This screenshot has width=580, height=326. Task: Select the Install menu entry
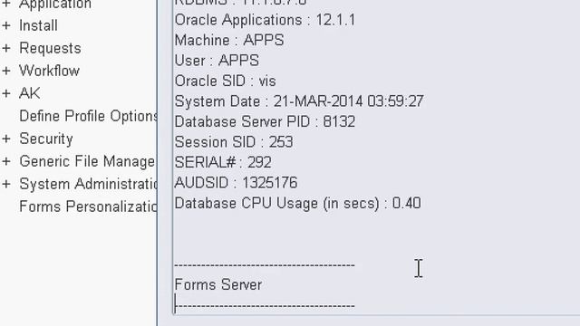point(38,25)
